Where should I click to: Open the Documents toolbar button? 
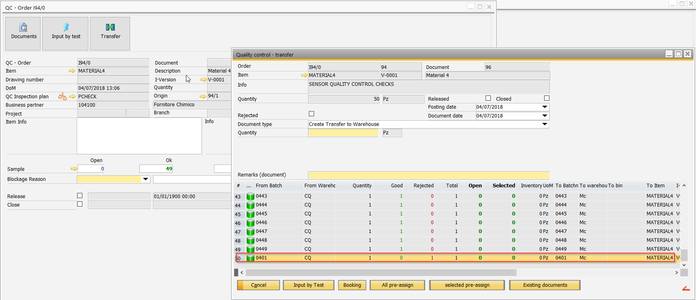pos(23,34)
